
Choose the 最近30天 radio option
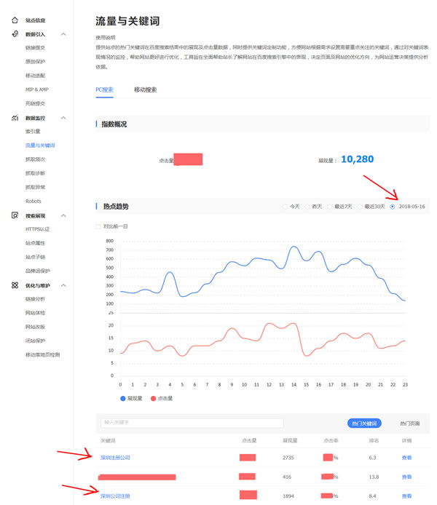click(x=360, y=207)
